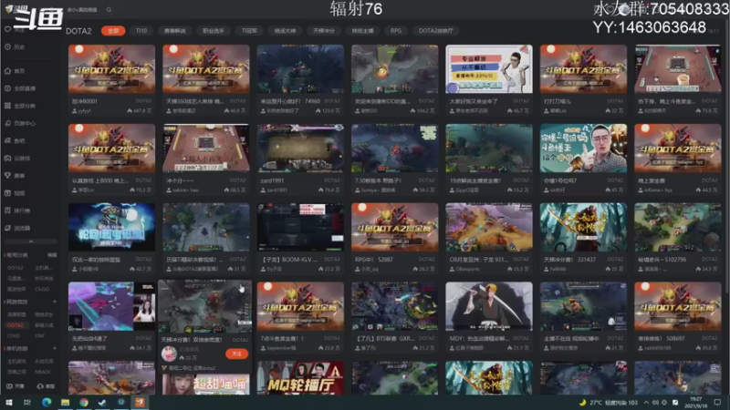Open Task View on the taskbar
Screen dimensions: 730x410
[27, 402]
